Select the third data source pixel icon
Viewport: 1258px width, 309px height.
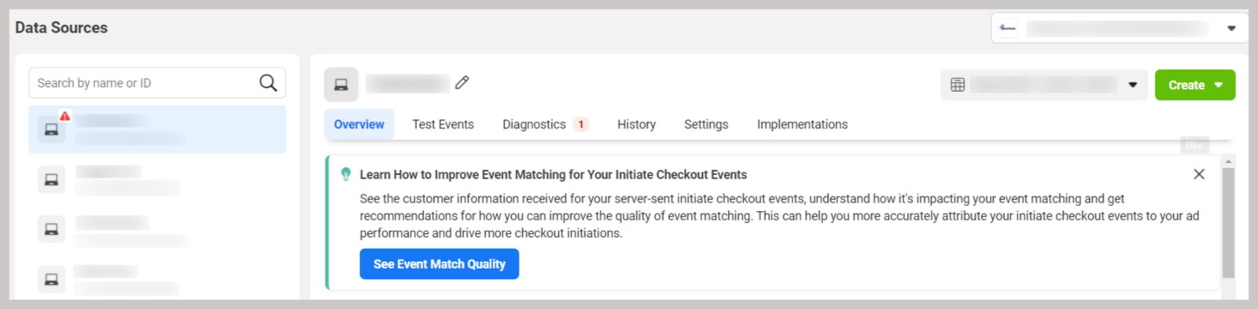click(x=51, y=229)
